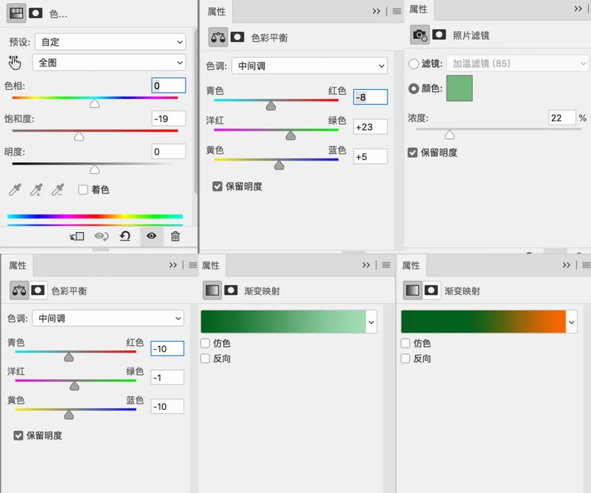591x493 pixels.
Task: Click the clip to layer icon
Action: 77,236
